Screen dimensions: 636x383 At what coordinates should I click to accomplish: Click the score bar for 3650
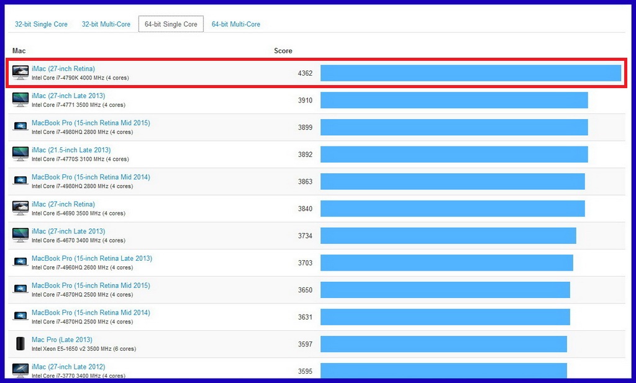[445, 290]
